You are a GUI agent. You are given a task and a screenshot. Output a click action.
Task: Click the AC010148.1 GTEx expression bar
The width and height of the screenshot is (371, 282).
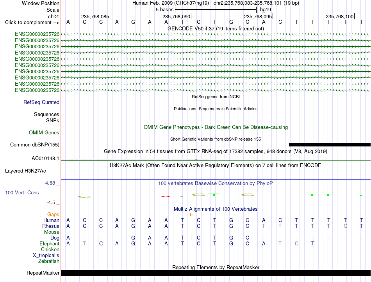(216, 160)
